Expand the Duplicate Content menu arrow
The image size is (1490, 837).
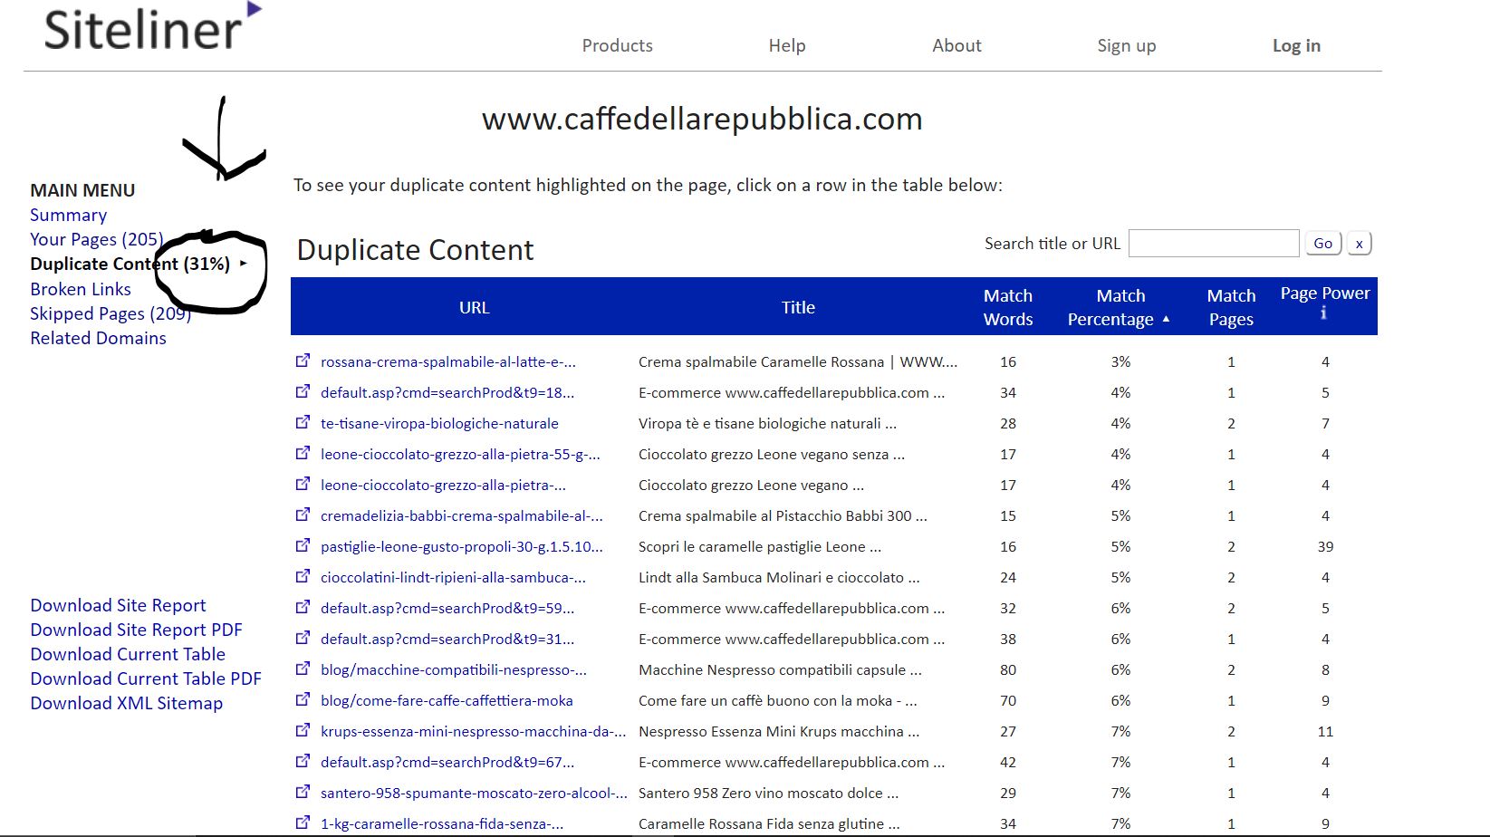pyautogui.click(x=243, y=264)
